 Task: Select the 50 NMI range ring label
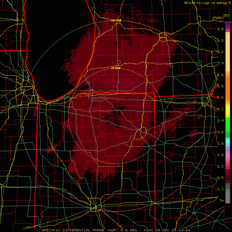pyautogui.click(x=116, y=68)
